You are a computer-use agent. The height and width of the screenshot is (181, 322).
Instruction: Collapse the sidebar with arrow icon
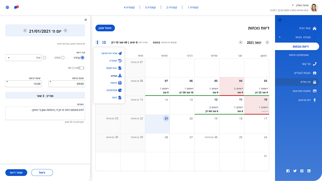pyautogui.click(x=279, y=20)
